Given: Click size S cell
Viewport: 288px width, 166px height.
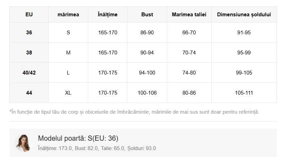Looking at the screenshot, I should [68, 33].
